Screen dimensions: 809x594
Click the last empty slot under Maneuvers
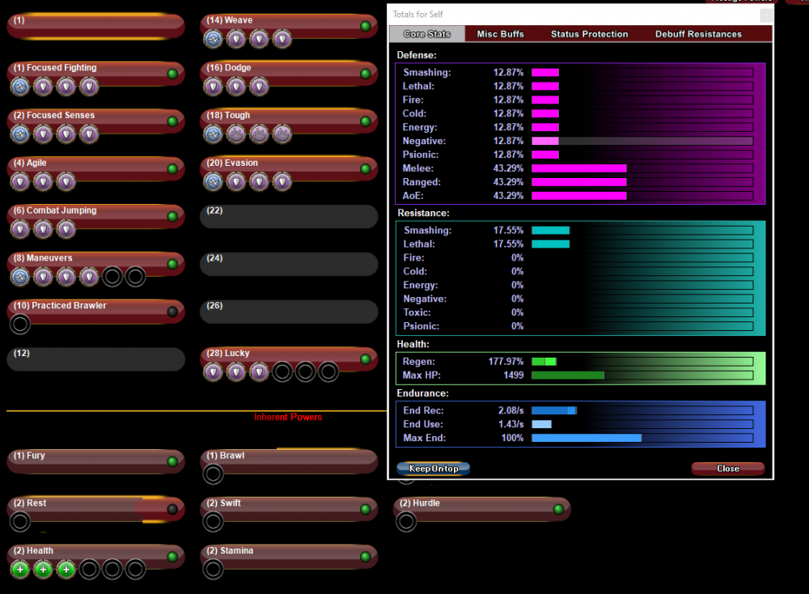point(135,277)
